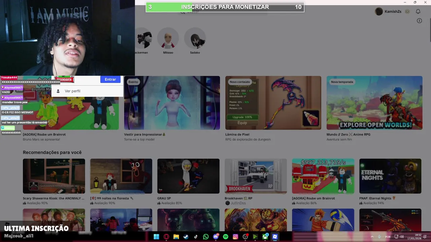Viewport: 431px width, 242px height.
Task: Click the info circle icon below the bell
Action: pyautogui.click(x=419, y=21)
